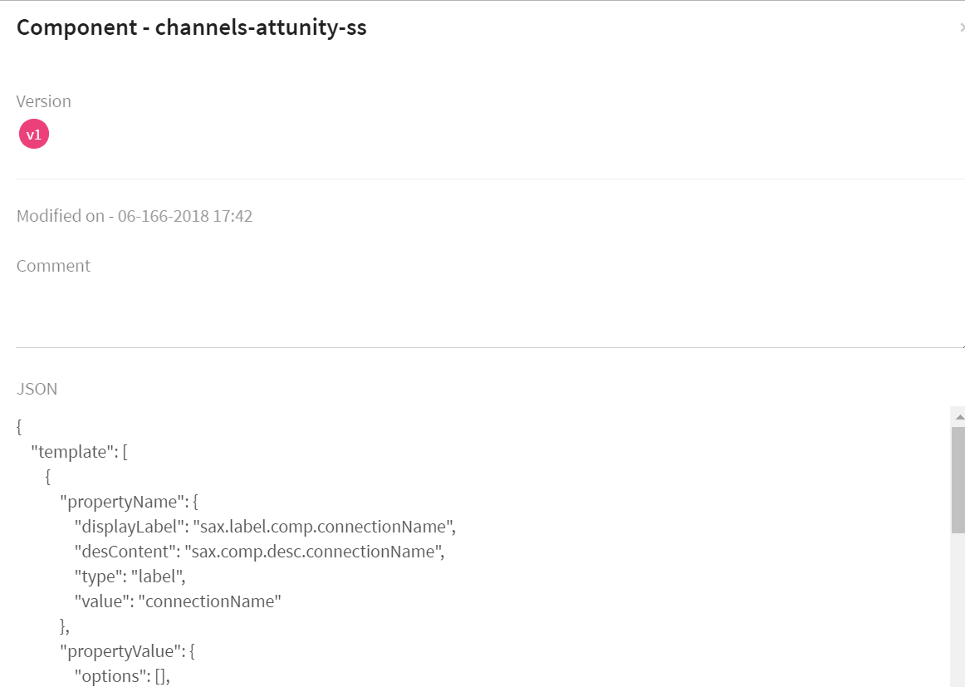Click the "propertyName" line in JSON
965x687 pixels.
coord(129,502)
